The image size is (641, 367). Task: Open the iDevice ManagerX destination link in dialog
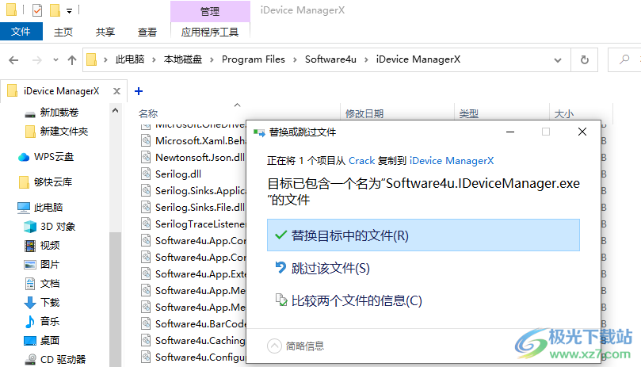[452, 161]
